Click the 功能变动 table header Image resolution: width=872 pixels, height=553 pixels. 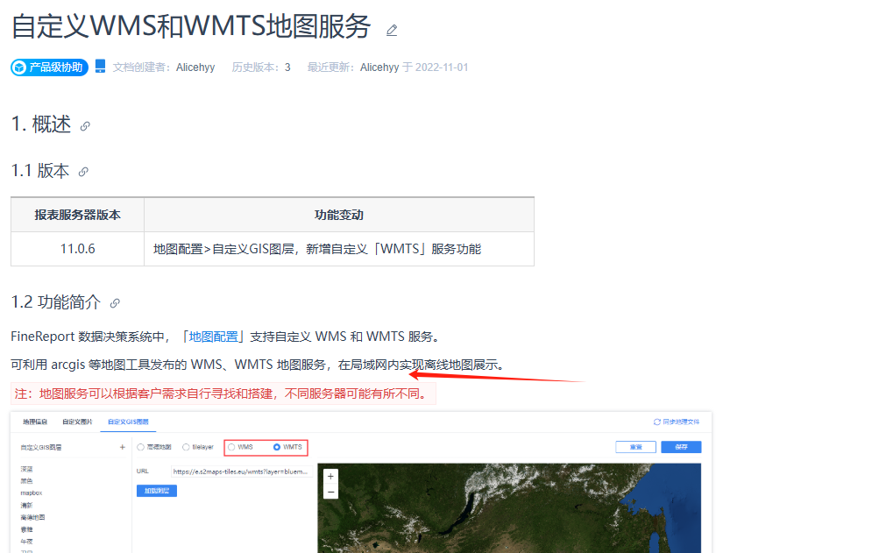338,215
